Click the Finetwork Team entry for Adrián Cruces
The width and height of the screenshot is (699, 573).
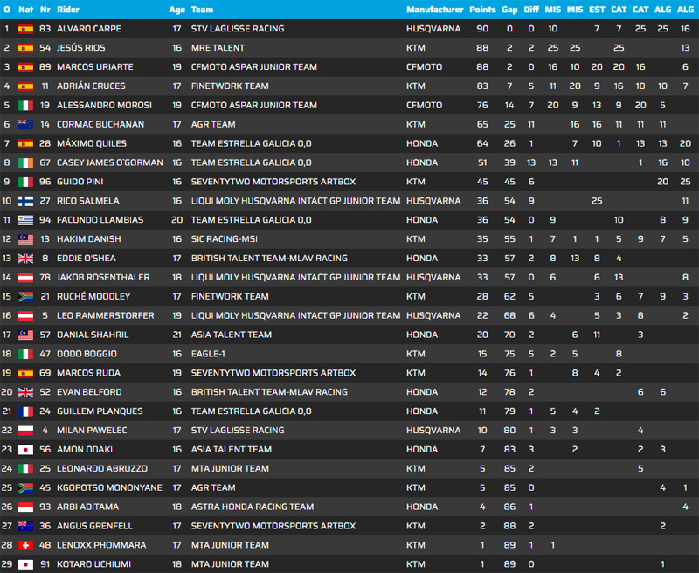pyautogui.click(x=230, y=86)
